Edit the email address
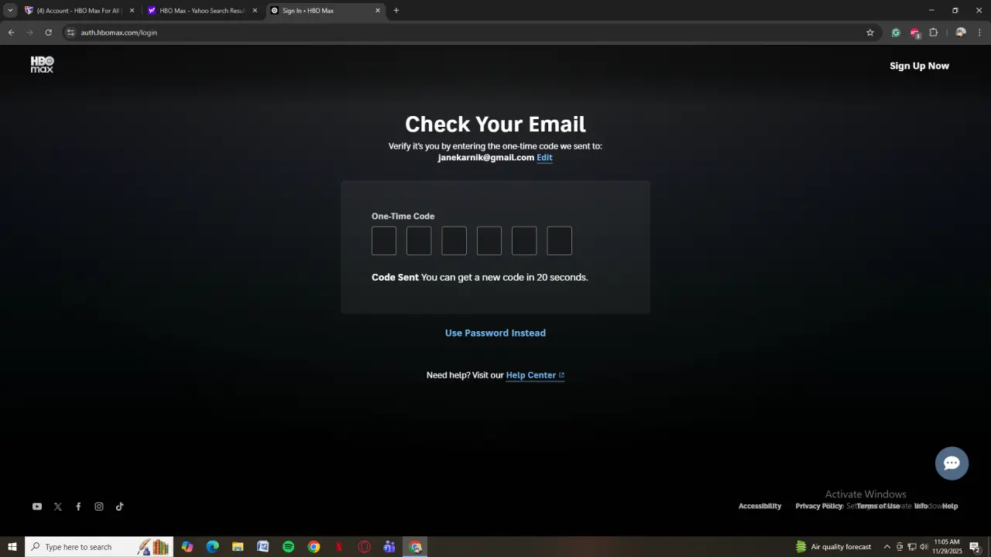 click(x=544, y=158)
